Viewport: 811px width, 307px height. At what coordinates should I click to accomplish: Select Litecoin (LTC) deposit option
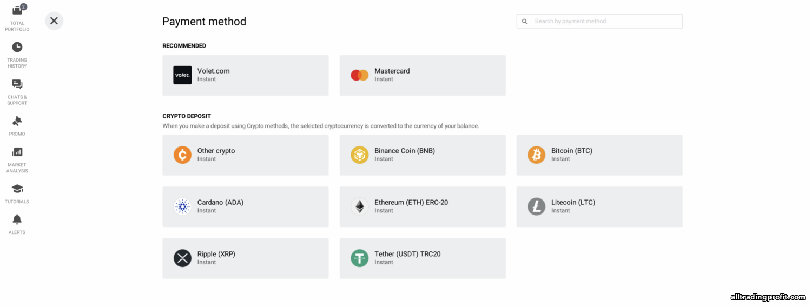click(x=599, y=206)
